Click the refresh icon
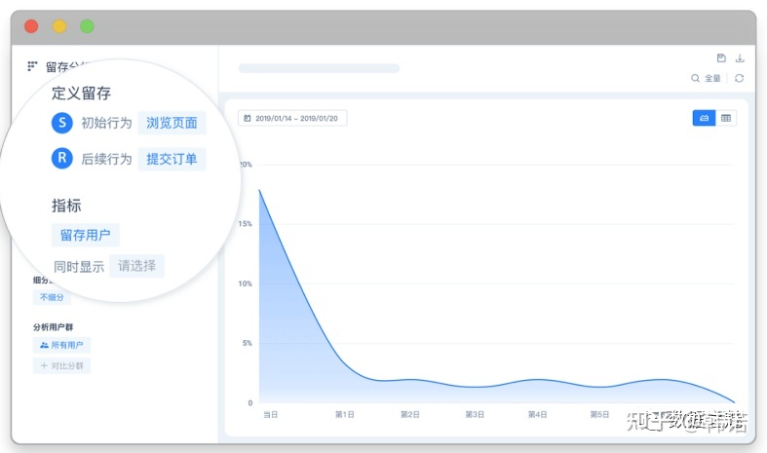The width and height of the screenshot is (767, 453). coord(739,78)
